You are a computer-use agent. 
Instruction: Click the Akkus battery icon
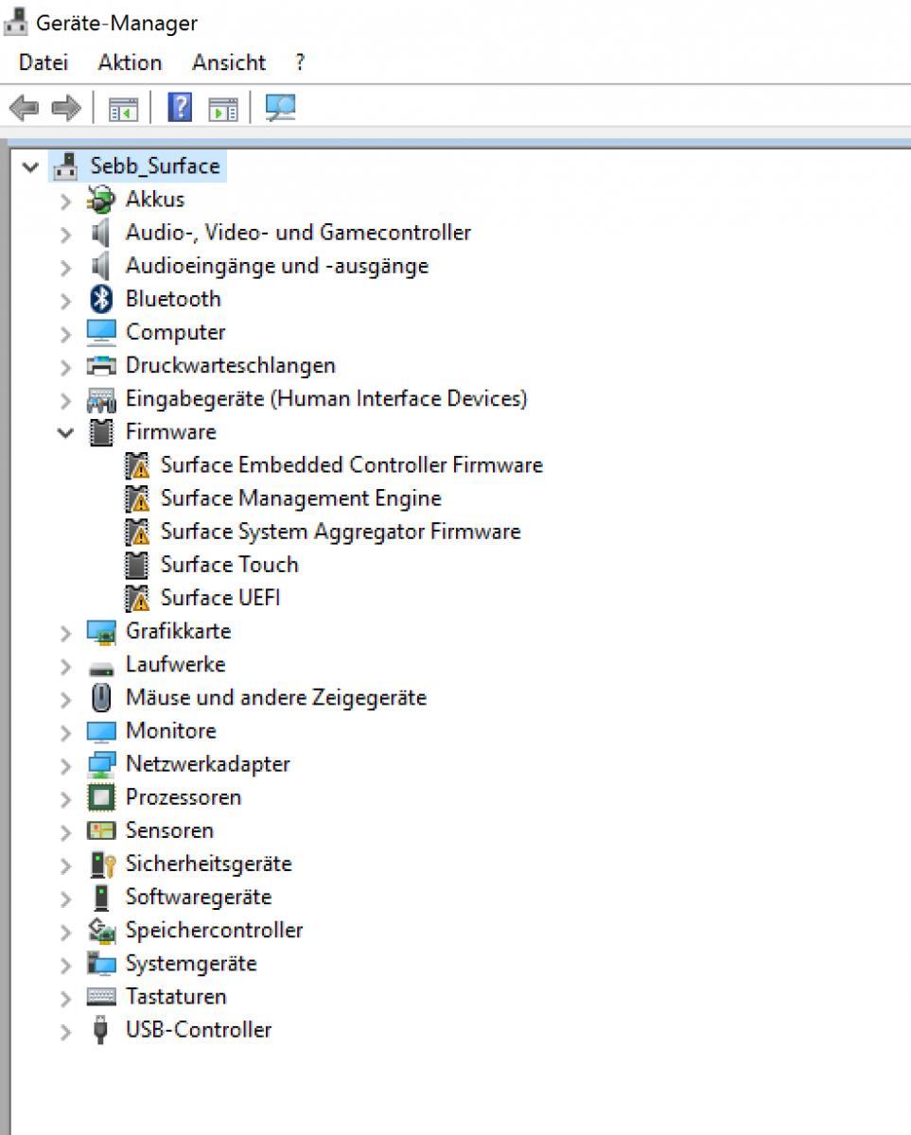point(100,200)
